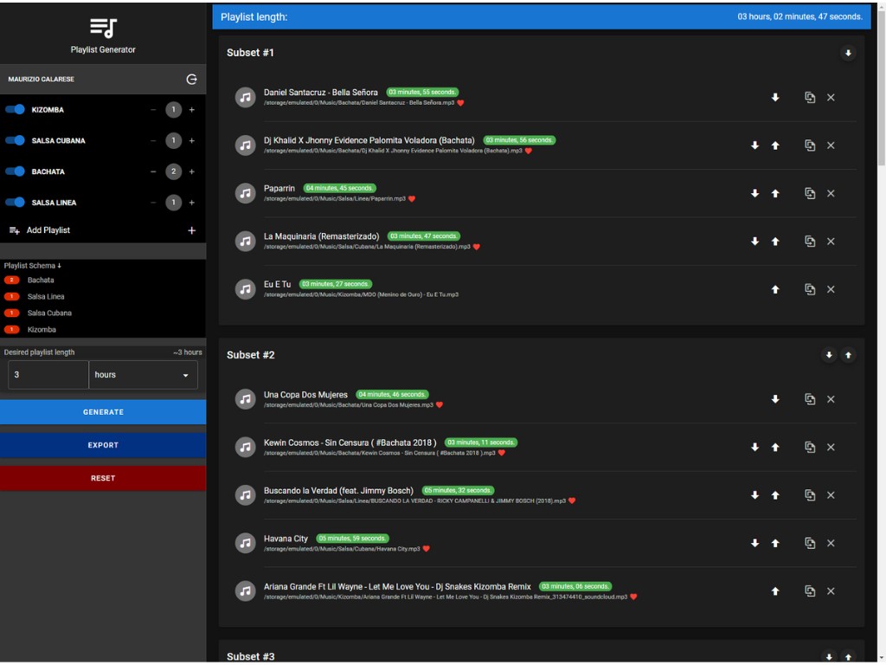Increase the KIZOMBA count with plus
The height and width of the screenshot is (665, 886).
191,110
